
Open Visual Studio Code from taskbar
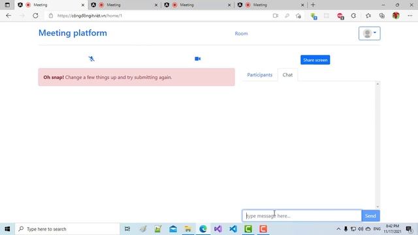(233, 229)
